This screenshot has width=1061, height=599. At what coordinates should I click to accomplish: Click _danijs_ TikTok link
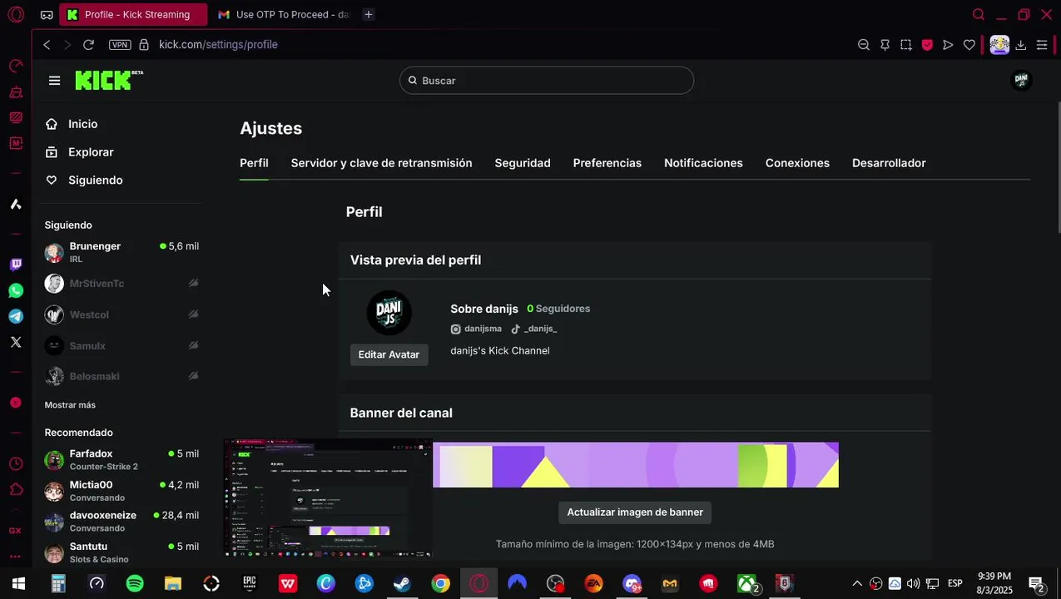pos(533,329)
